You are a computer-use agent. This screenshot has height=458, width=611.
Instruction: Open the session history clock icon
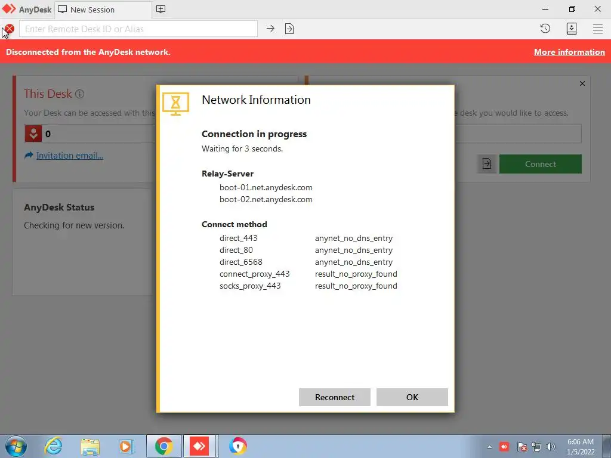545,29
